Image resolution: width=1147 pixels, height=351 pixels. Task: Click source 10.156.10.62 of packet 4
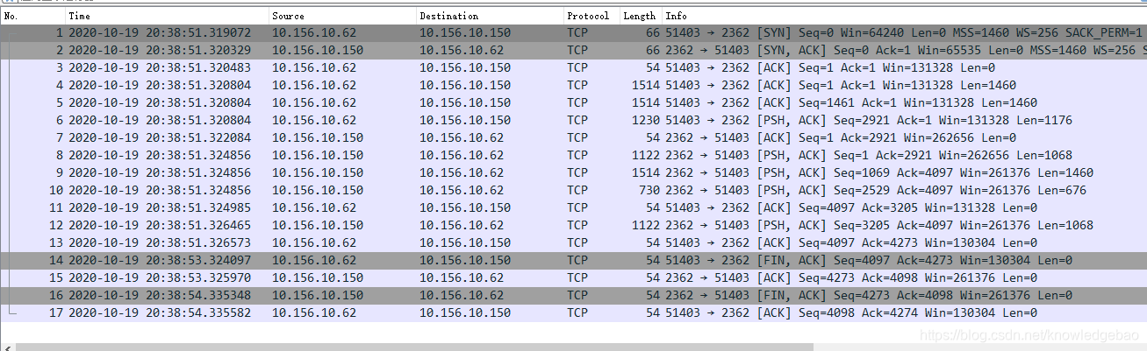314,85
